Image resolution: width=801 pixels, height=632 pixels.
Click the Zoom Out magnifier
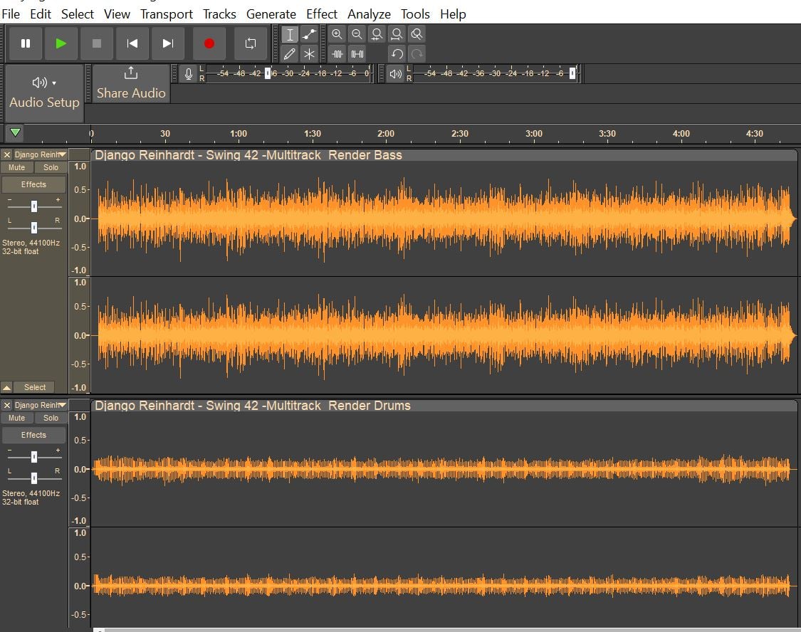(x=357, y=34)
